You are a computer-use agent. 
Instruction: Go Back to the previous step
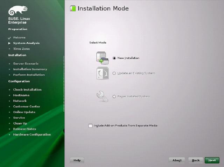click(x=196, y=160)
